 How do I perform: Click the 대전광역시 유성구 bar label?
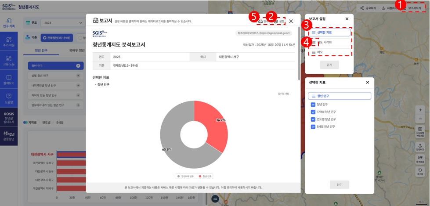[43, 163]
